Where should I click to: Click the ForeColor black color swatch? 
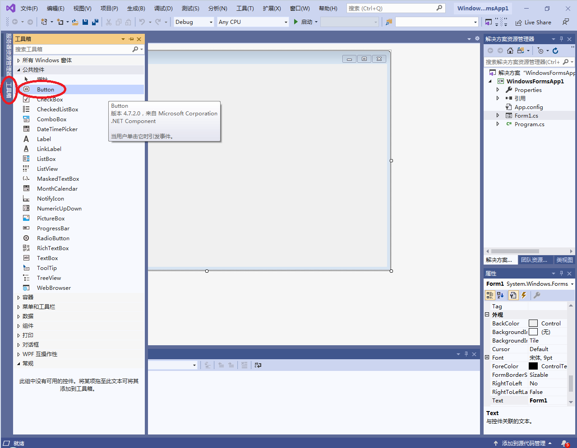coord(533,366)
